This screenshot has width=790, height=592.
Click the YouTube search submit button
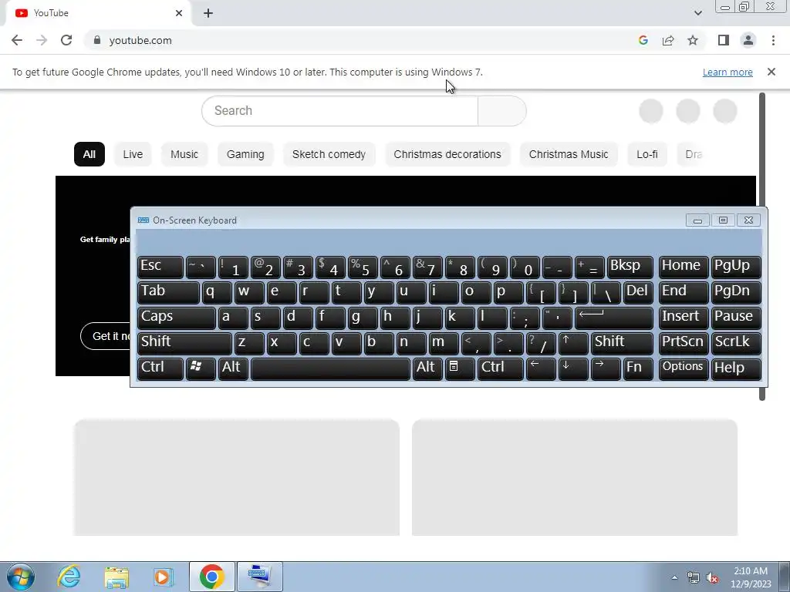[x=501, y=111]
